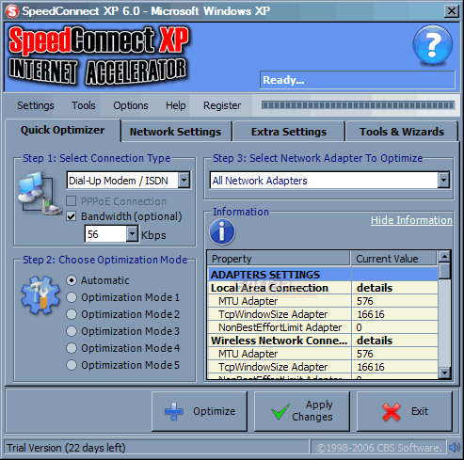464x460 pixels.
Task: Open help via the blue question mark icon
Action: (432, 45)
